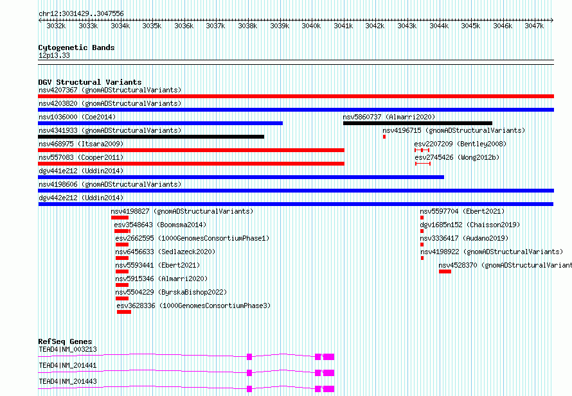
Task: Click the 12p13.33 cytogenetic band label
Action: pyautogui.click(x=54, y=55)
